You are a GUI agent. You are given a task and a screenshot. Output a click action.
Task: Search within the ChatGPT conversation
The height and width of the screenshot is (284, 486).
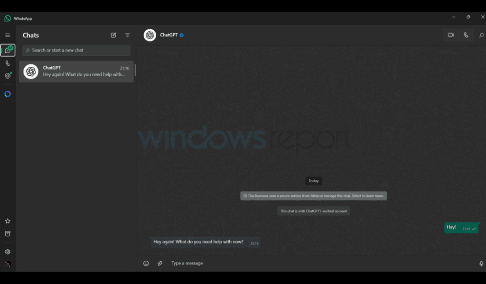481,35
